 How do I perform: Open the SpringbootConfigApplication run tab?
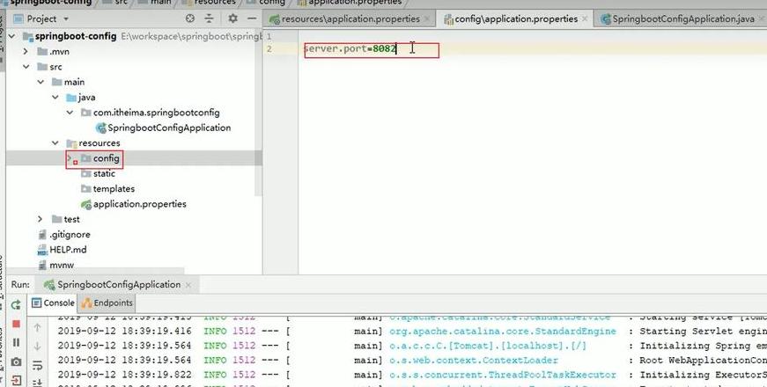(x=119, y=284)
